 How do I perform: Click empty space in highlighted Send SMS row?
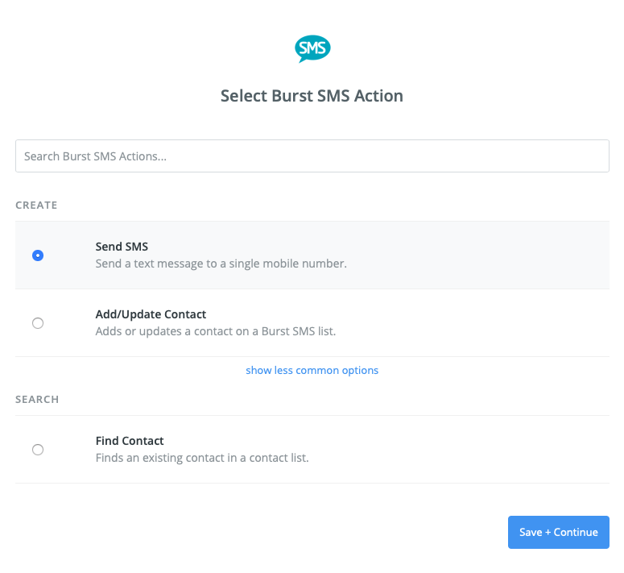tap(477, 255)
